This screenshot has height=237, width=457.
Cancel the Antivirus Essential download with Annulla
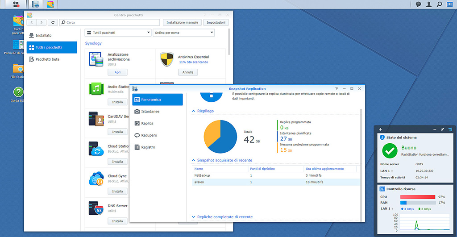pos(188,72)
